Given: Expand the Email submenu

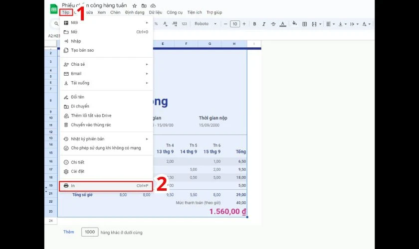Looking at the screenshot, I should coord(106,73).
